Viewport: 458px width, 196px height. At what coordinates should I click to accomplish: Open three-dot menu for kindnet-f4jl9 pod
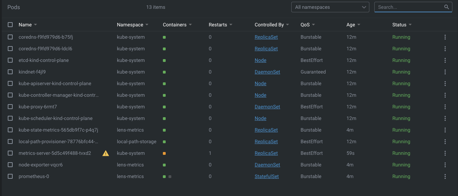[445, 72]
